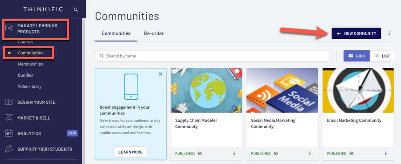401x164 pixels.
Task: Switch to the Re-order tab
Action: 154,33
